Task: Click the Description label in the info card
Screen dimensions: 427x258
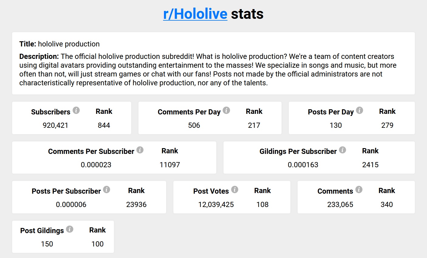Action: tap(39, 56)
